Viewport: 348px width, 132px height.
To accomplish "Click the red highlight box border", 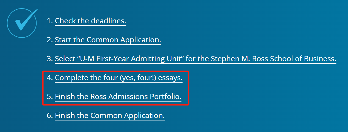I will (x=115, y=71).
